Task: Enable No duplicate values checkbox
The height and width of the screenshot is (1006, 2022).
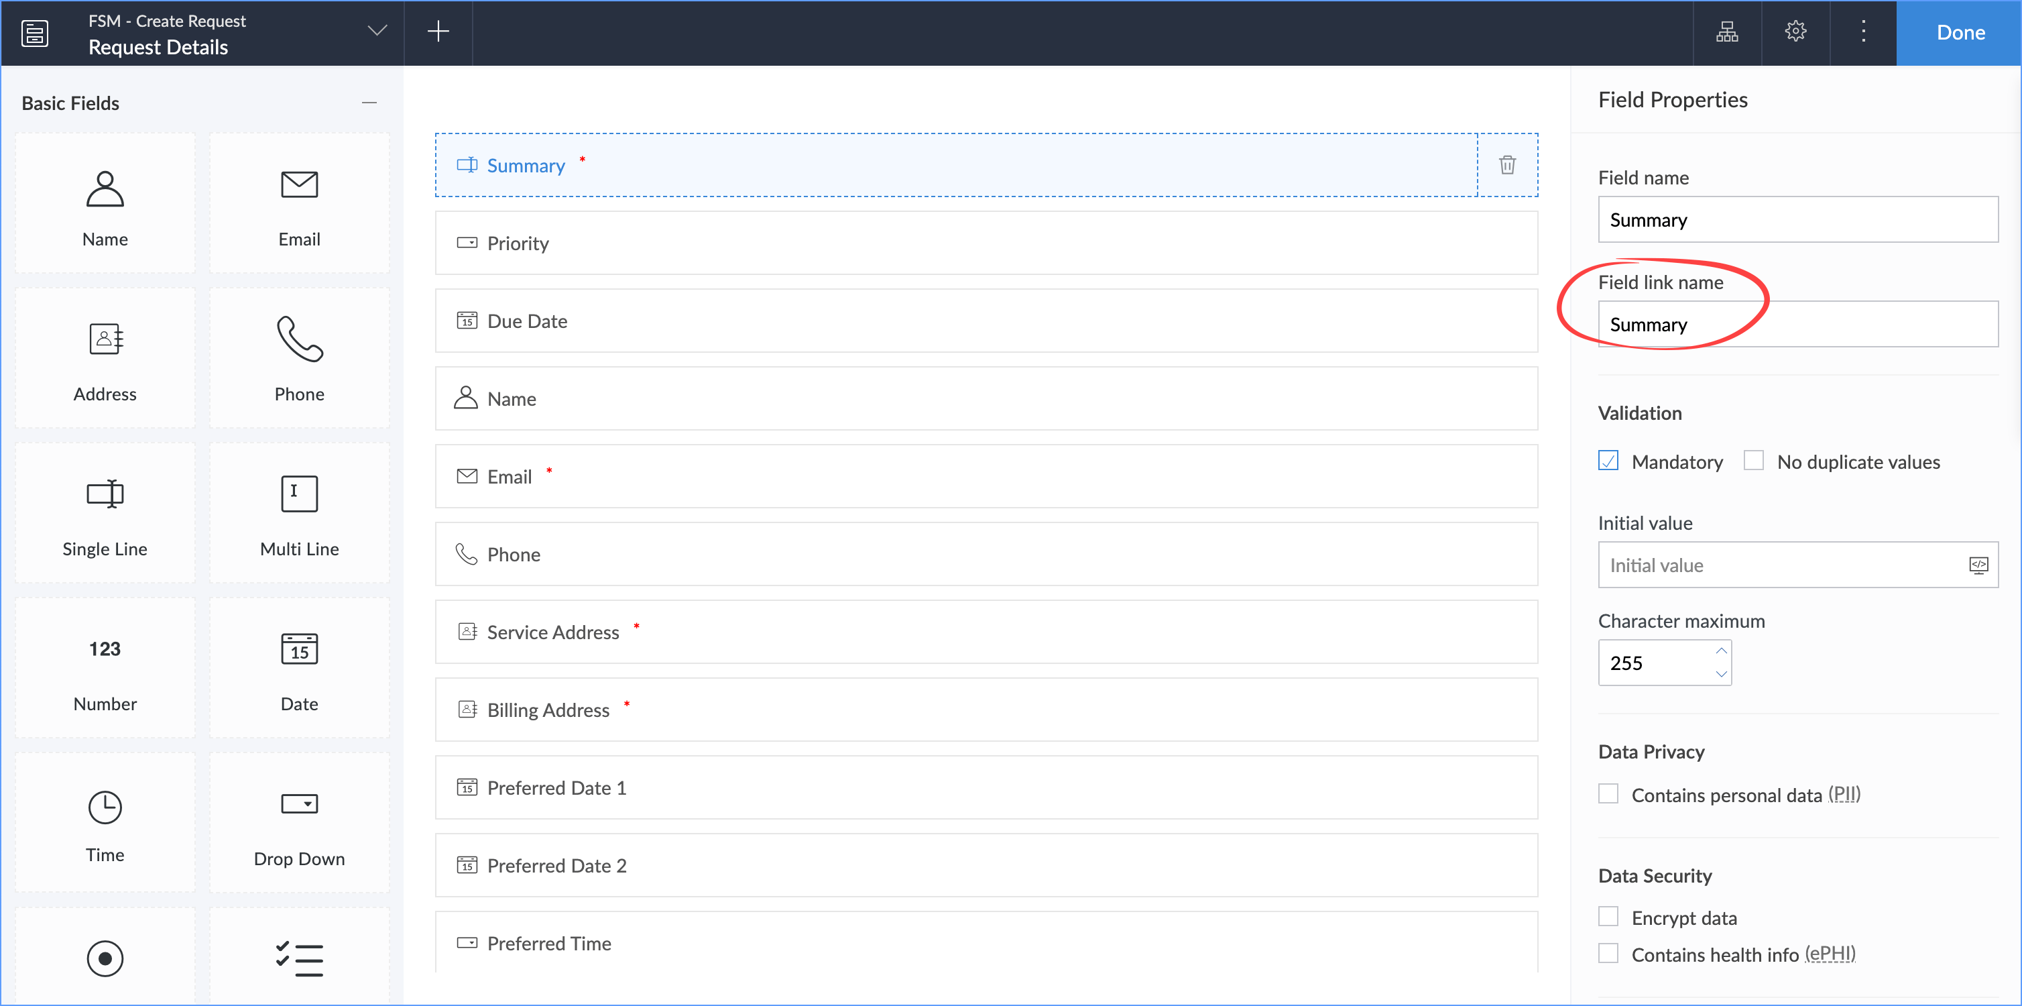Action: [x=1754, y=461]
